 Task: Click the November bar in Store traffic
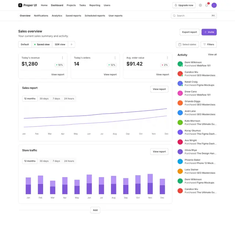click(150, 184)
